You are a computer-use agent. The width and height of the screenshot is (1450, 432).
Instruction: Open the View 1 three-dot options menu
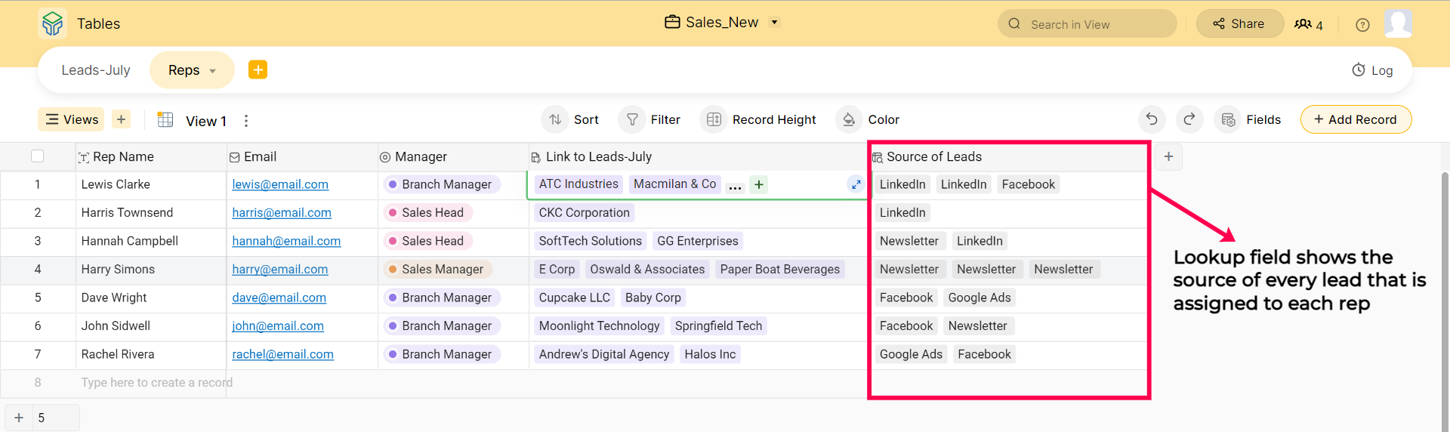coord(246,121)
